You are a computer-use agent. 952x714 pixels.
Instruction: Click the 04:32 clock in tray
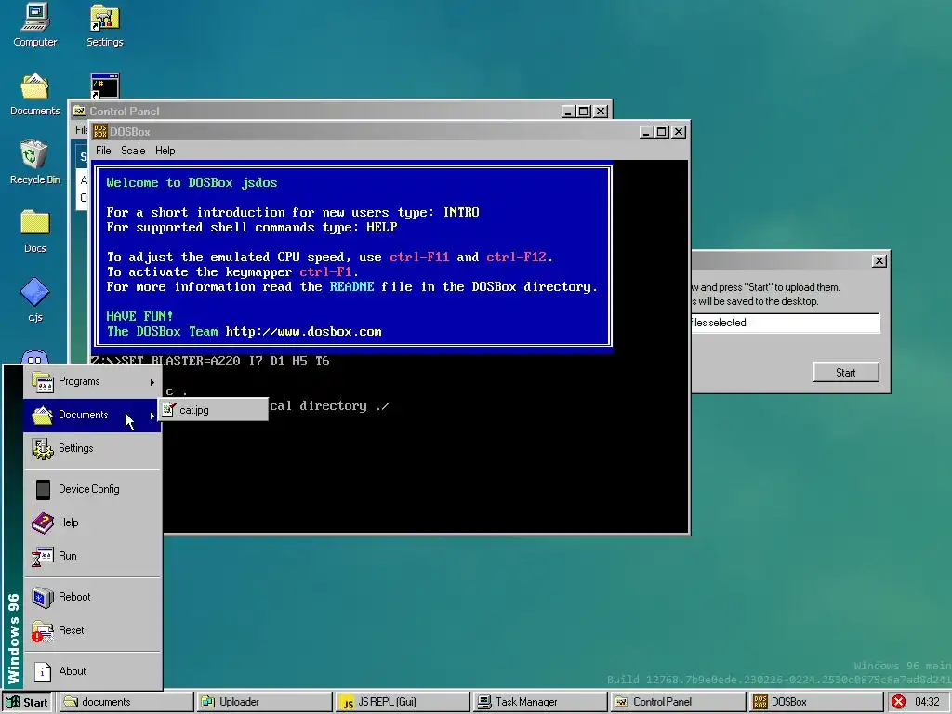(927, 702)
